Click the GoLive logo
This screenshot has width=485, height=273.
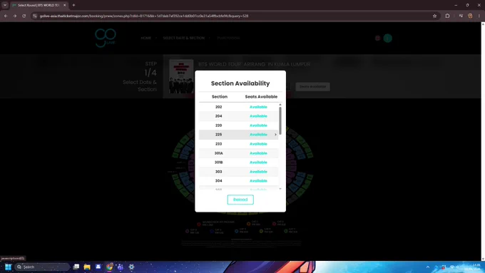106,38
